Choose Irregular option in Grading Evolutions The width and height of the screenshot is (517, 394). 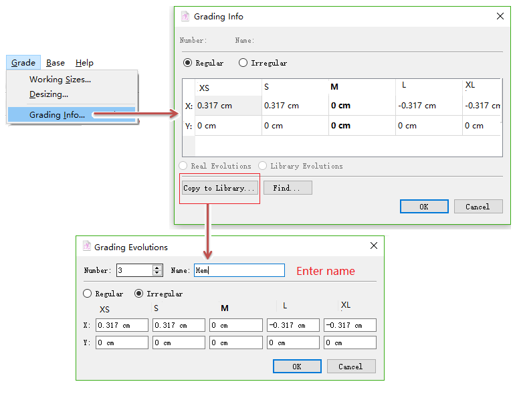pyautogui.click(x=139, y=294)
